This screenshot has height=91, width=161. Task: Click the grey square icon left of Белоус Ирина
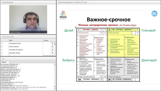tap(2, 47)
